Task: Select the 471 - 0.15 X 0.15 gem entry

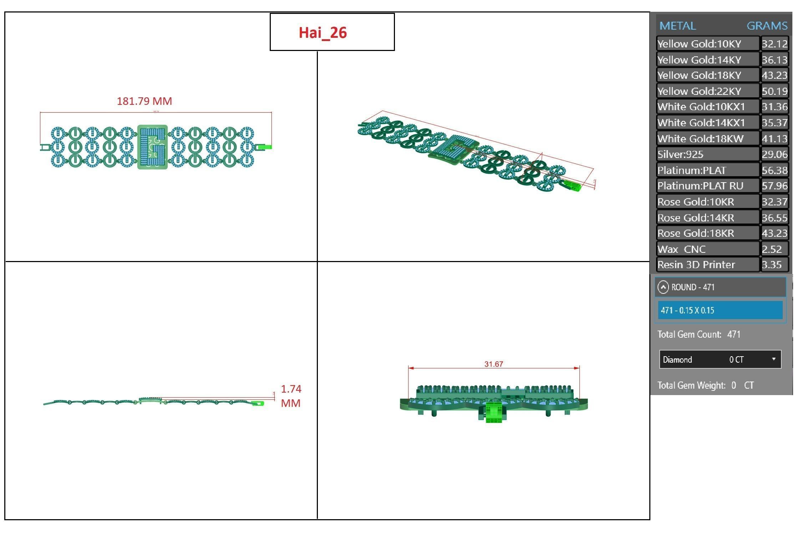Action: coord(720,310)
